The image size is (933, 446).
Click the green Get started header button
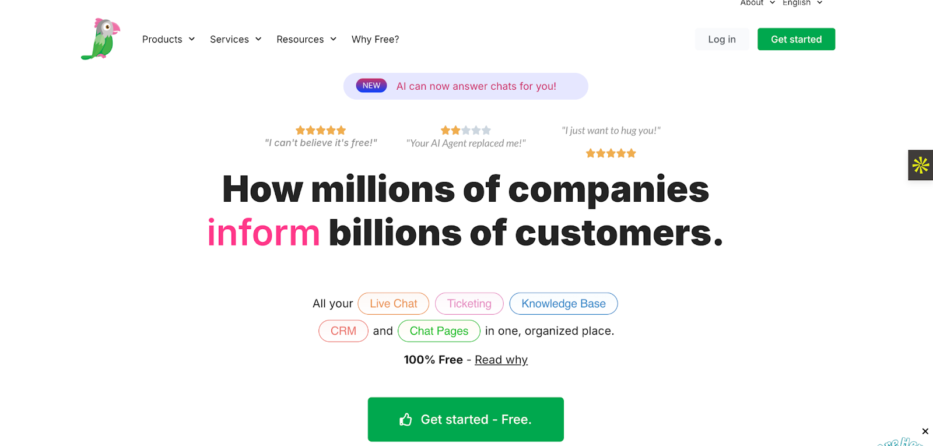click(796, 39)
